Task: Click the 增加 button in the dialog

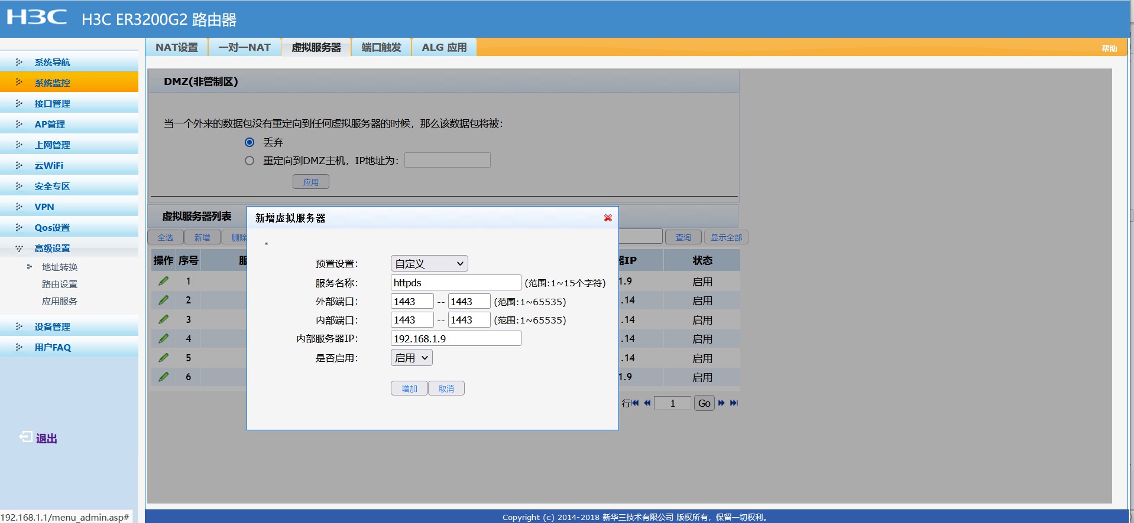Action: click(x=409, y=388)
